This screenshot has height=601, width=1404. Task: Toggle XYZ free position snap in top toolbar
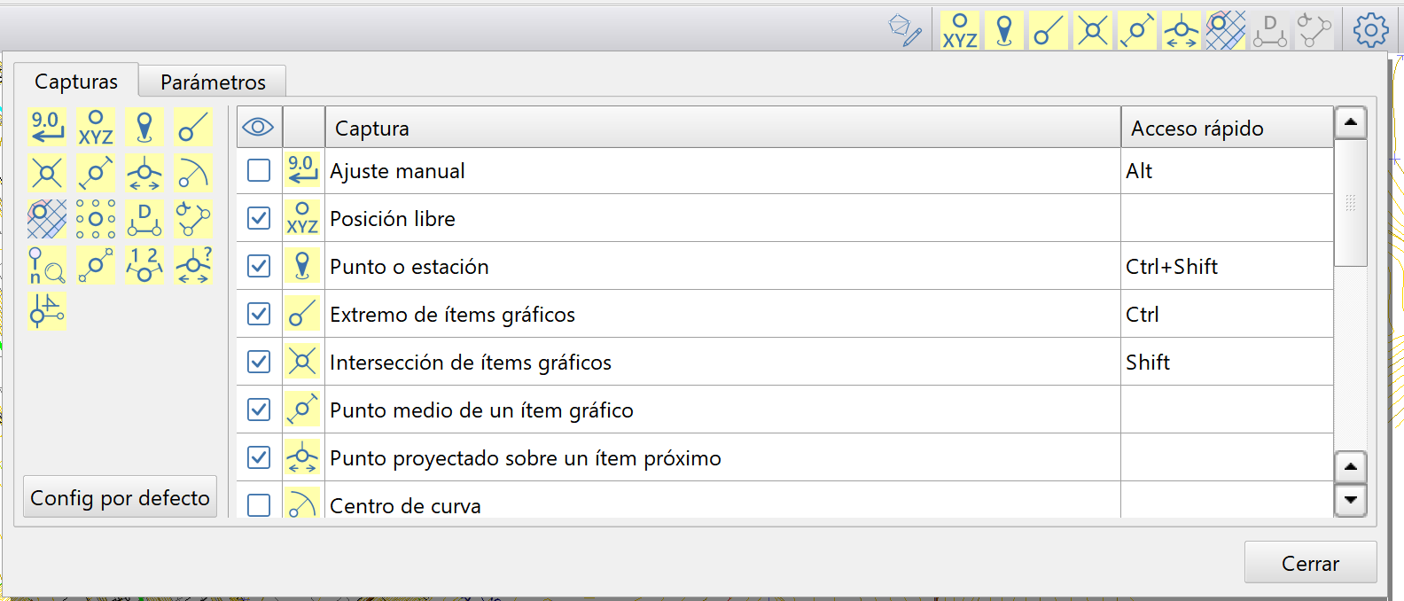coord(960,30)
